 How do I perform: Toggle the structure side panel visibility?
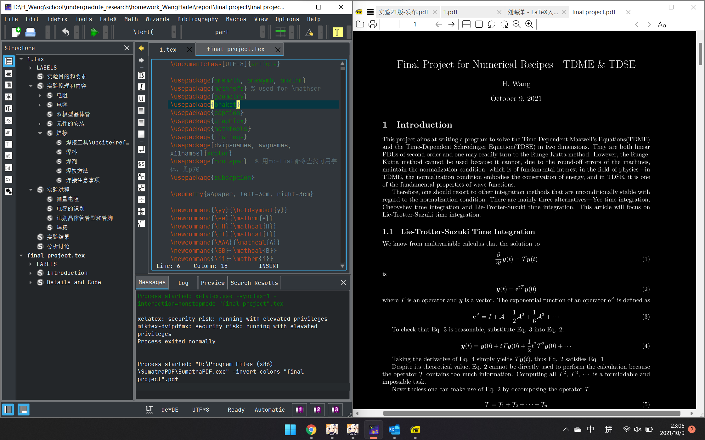[x=8, y=409]
